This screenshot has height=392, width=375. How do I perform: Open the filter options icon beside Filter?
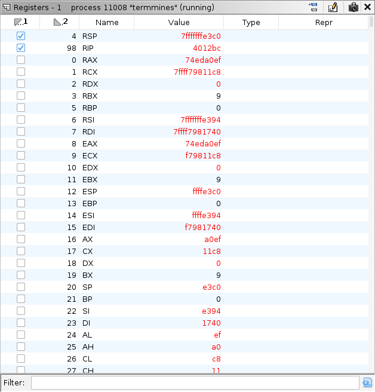[367, 382]
